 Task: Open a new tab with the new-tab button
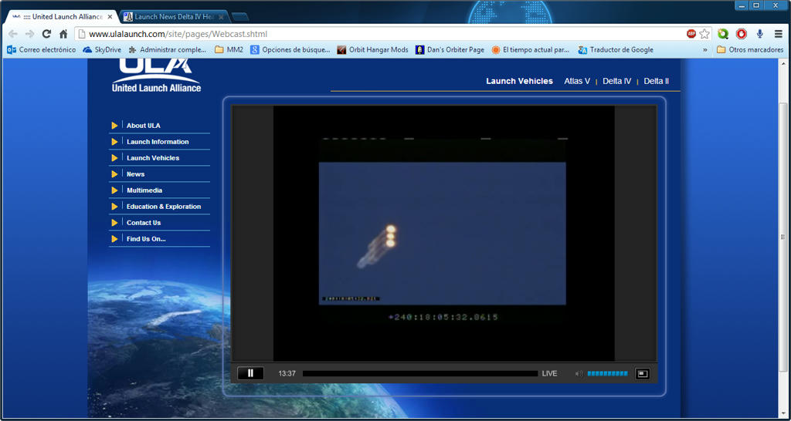(240, 17)
